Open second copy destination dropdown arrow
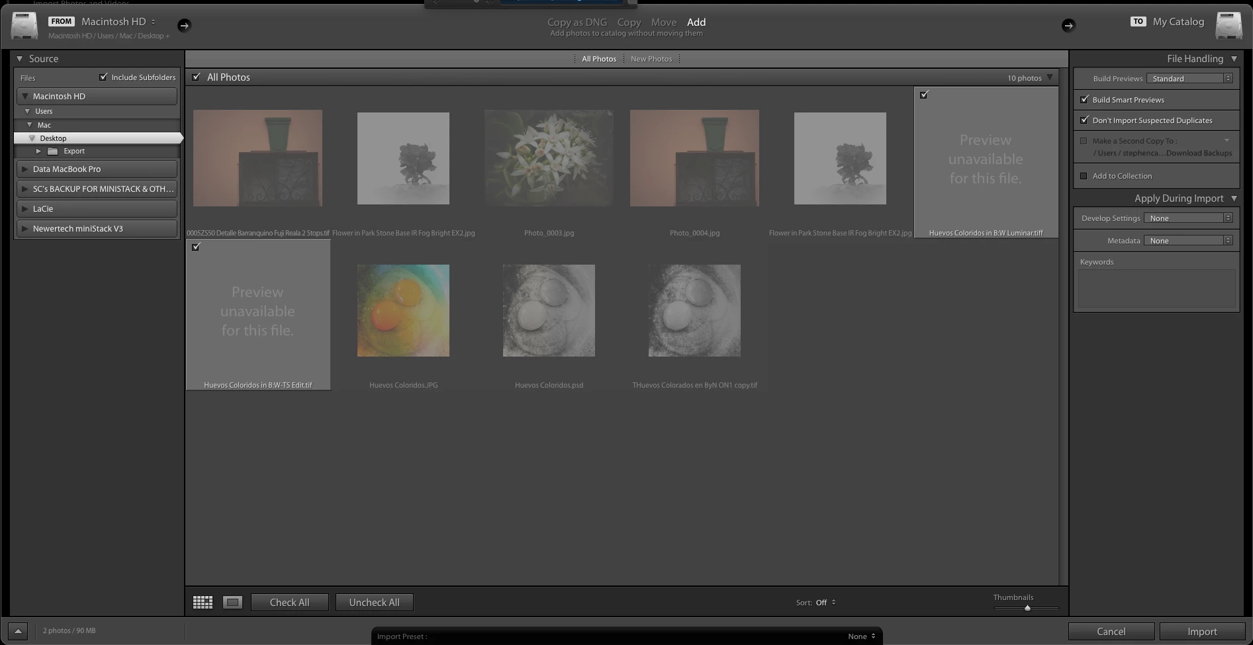 (x=1227, y=140)
